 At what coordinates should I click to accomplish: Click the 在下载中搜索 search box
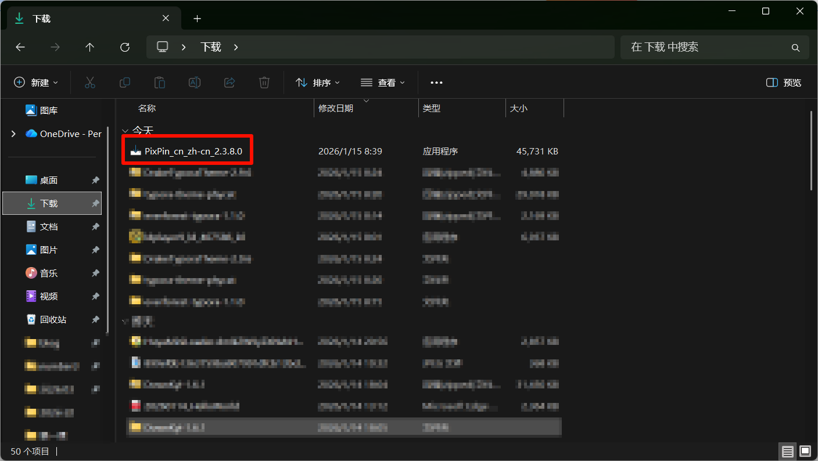(709, 47)
